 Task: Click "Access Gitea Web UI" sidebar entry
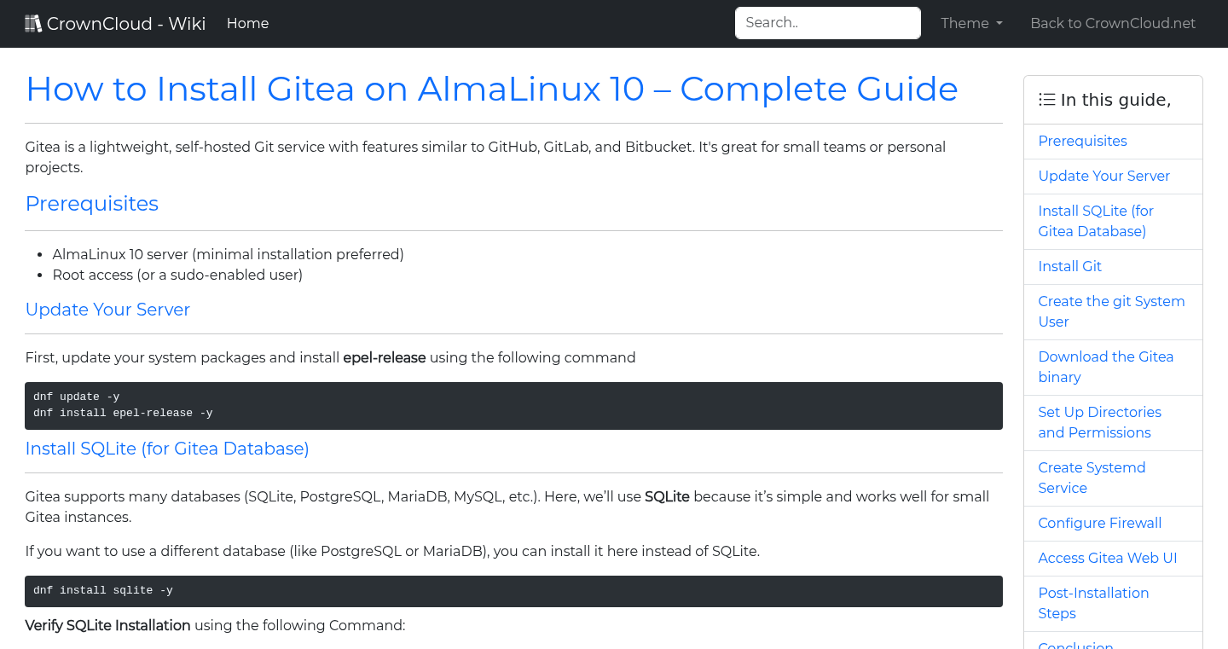(x=1108, y=558)
